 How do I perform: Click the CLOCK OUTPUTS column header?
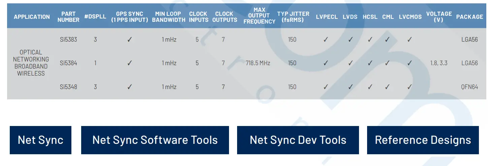[x=225, y=17]
